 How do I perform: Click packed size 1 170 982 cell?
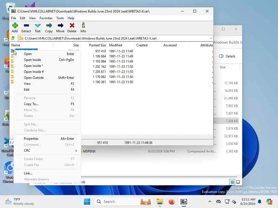[99, 77]
